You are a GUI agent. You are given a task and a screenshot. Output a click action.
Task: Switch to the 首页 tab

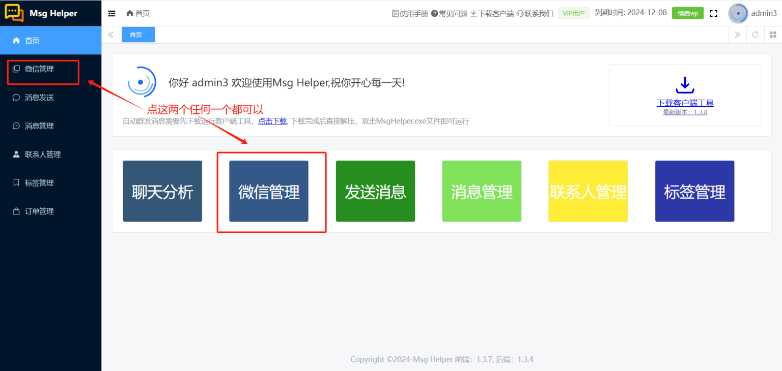coord(138,35)
